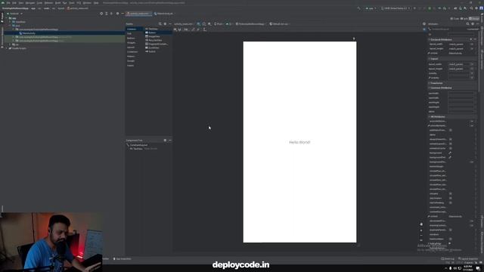Toggle fadeScrollbars checkbox
Image resolution: width=484 pixels, height=272 pixels.
pos(451,239)
